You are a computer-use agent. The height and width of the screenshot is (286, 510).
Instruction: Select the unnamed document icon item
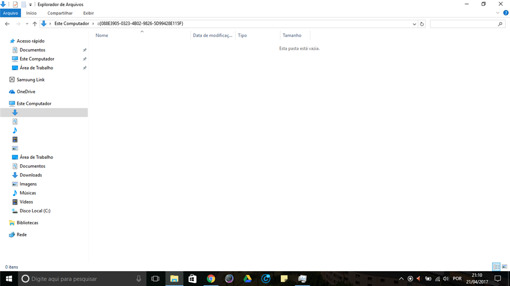click(15, 121)
